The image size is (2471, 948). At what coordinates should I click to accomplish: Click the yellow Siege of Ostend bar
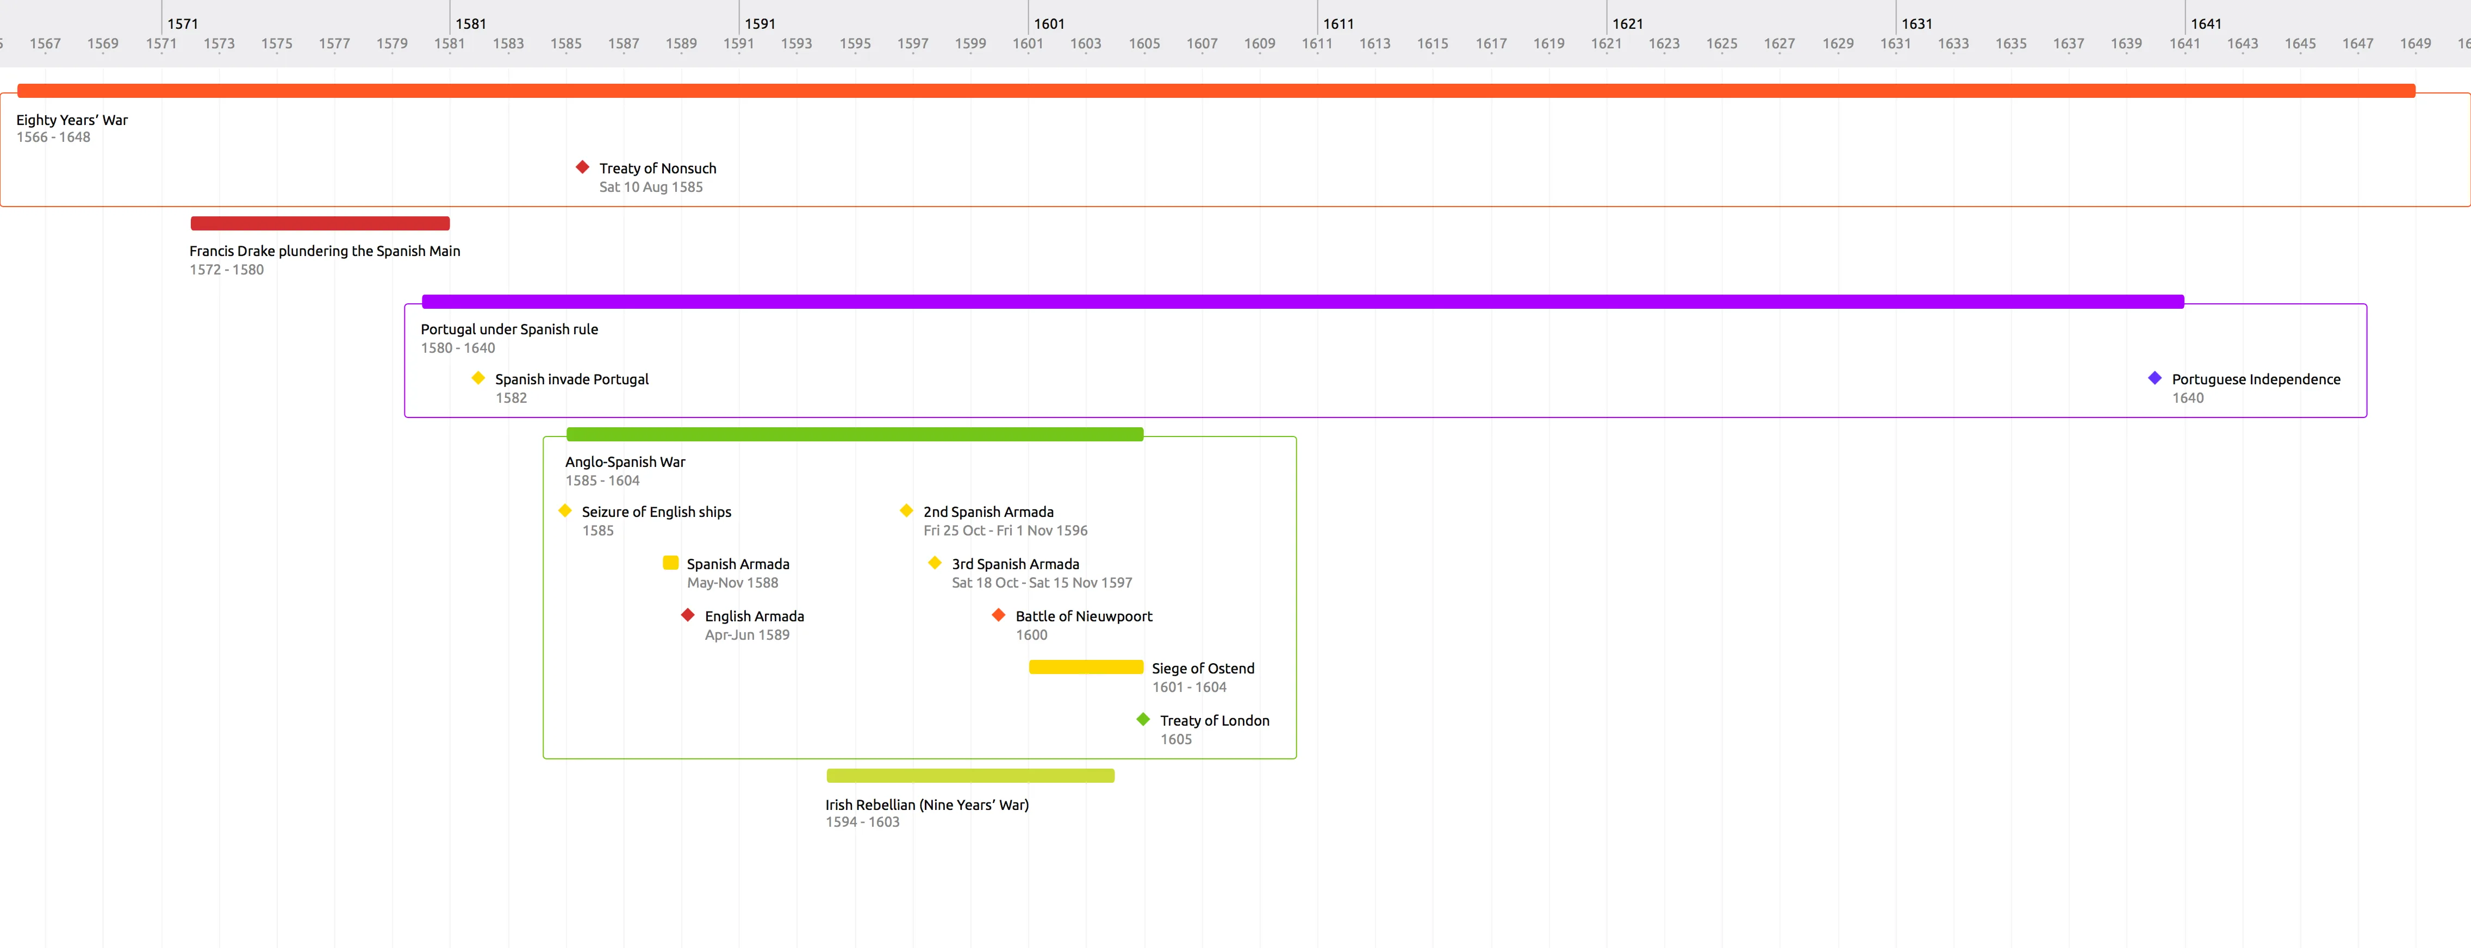1085,668
